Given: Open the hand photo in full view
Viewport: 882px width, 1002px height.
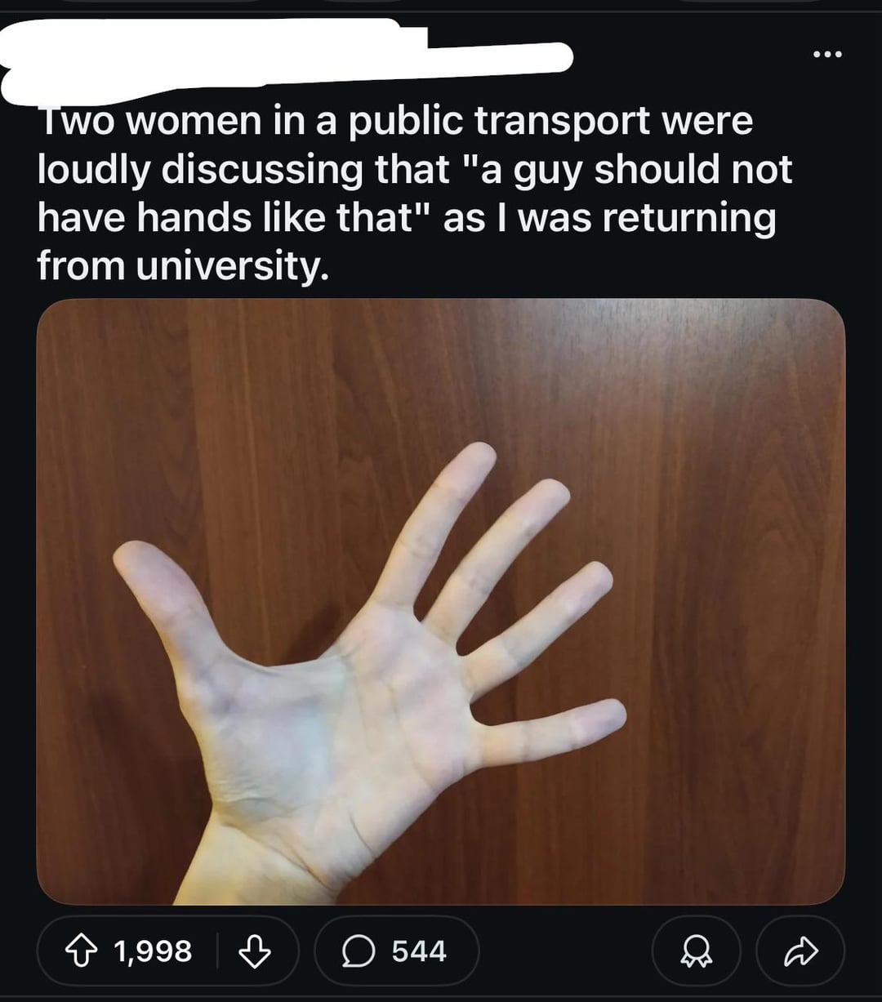Looking at the screenshot, I should 441,602.
